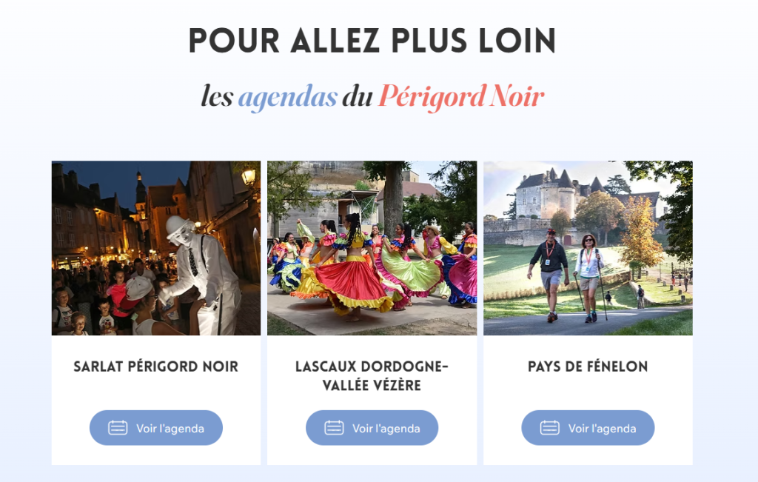This screenshot has height=482, width=758.
Task: Select the Lascaux Dordogne-Vallée Vézère title
Action: (372, 375)
